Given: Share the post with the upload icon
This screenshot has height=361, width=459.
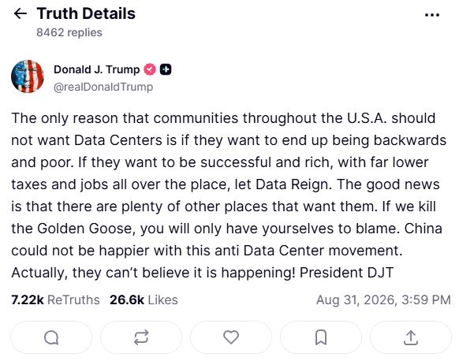Looking at the screenshot, I should pyautogui.click(x=411, y=337).
